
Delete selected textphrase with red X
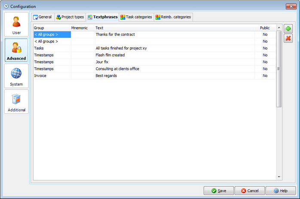[x=288, y=38]
